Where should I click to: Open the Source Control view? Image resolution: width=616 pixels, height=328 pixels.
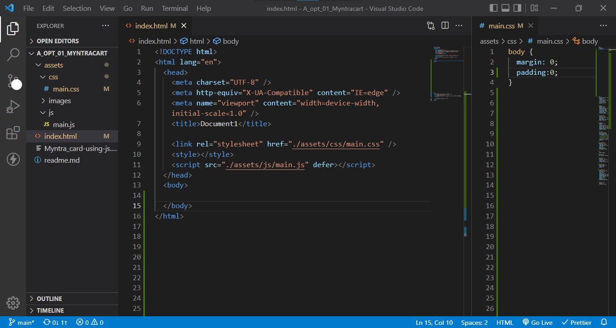(13, 81)
